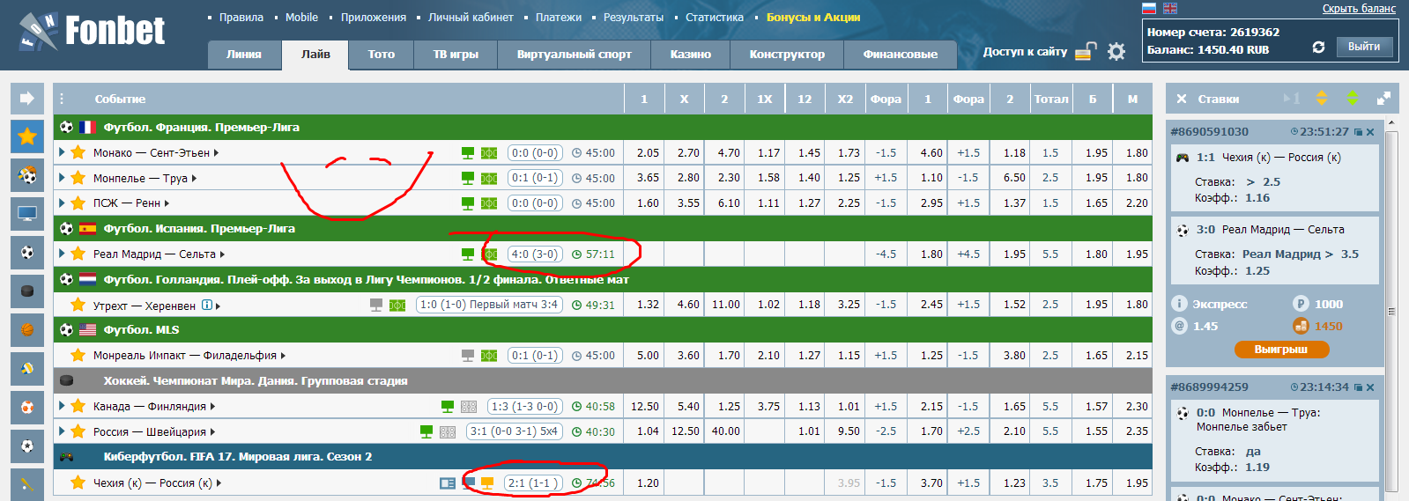Screen dimensions: 1409x501
Task: Open the favorites star in left sidebar
Action: tap(27, 136)
